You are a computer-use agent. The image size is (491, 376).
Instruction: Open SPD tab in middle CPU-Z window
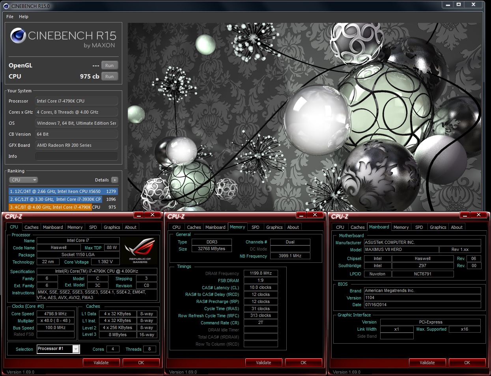tap(256, 227)
